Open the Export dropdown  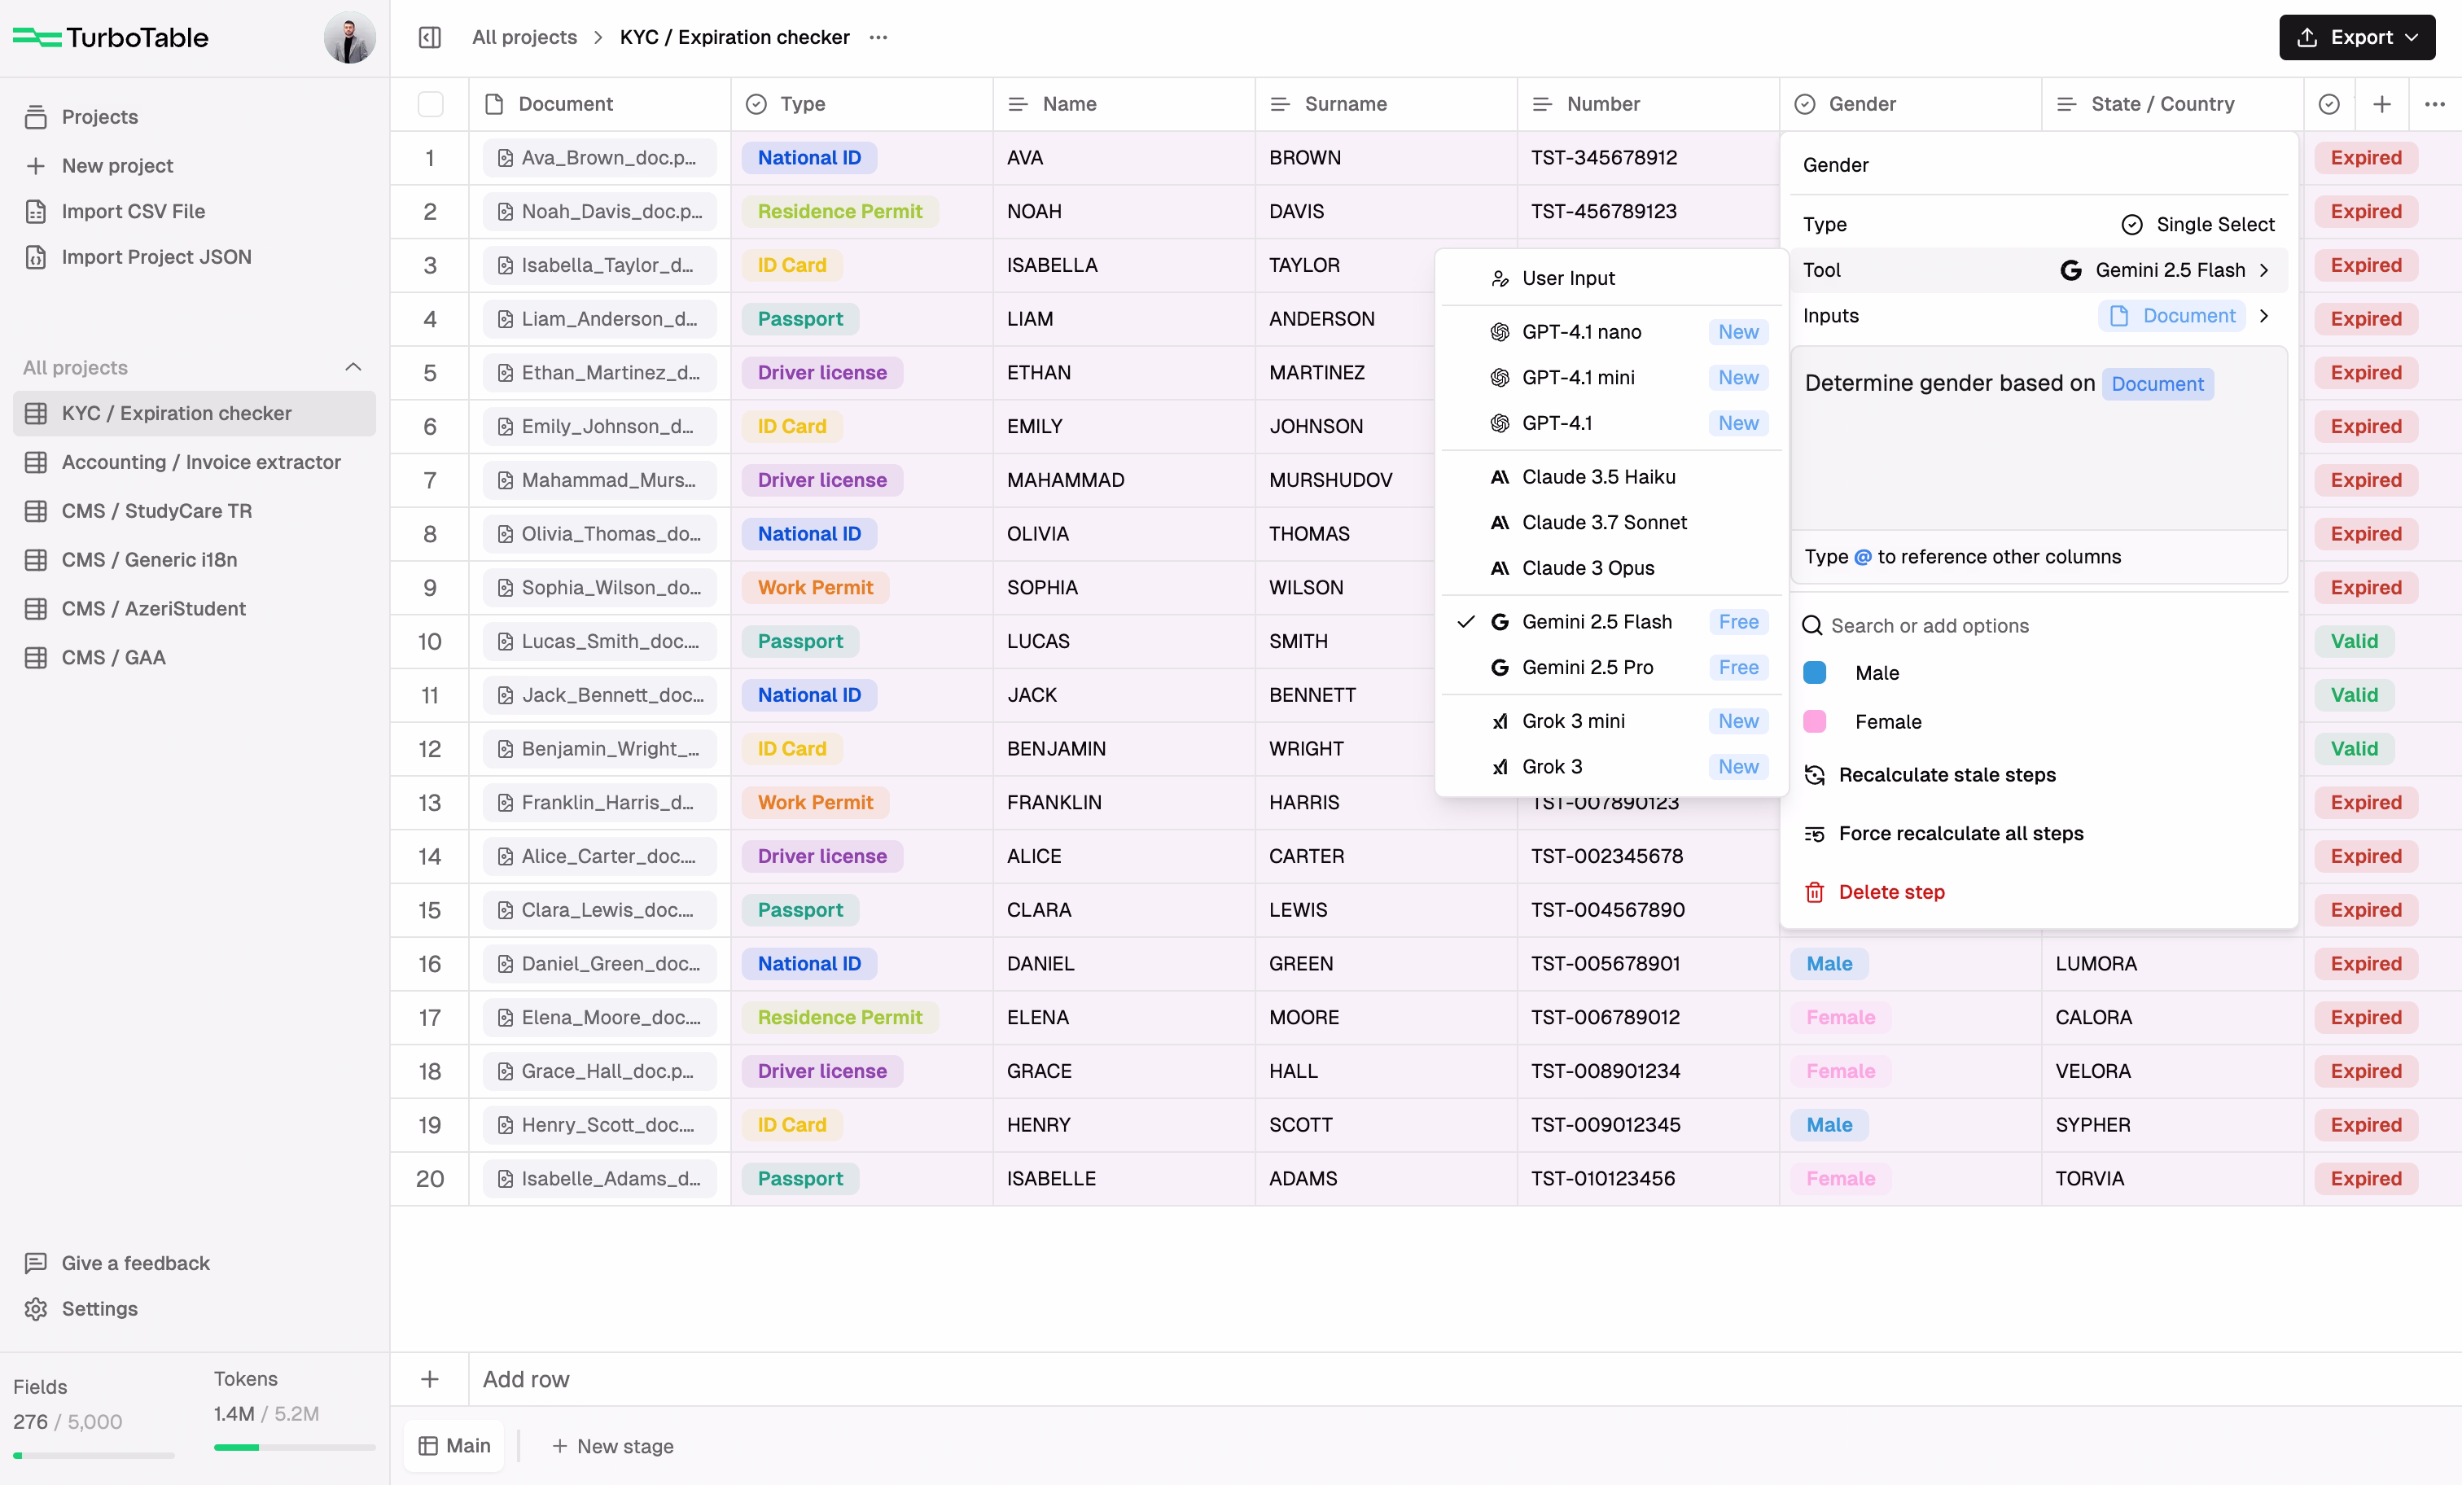(x=2357, y=37)
